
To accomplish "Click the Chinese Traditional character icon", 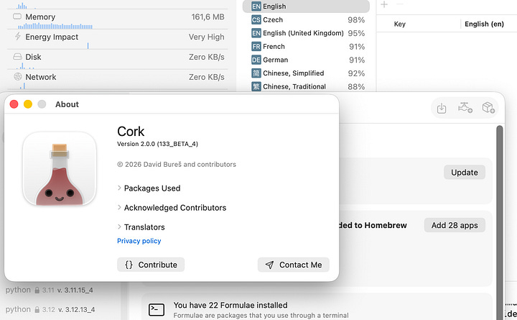I will [256, 86].
